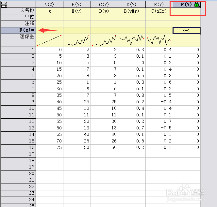Select row header 9
This screenshot has width=217, height=207.
(x=18, y=102)
